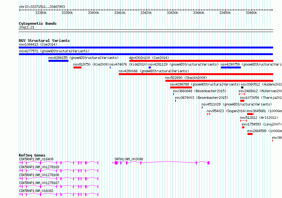The width and height of the screenshot is (282, 198).
Task: Click the nsv522690 (Shaikh2009) label
Action: [186, 78]
